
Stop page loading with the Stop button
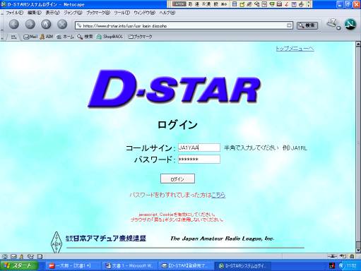62,24
